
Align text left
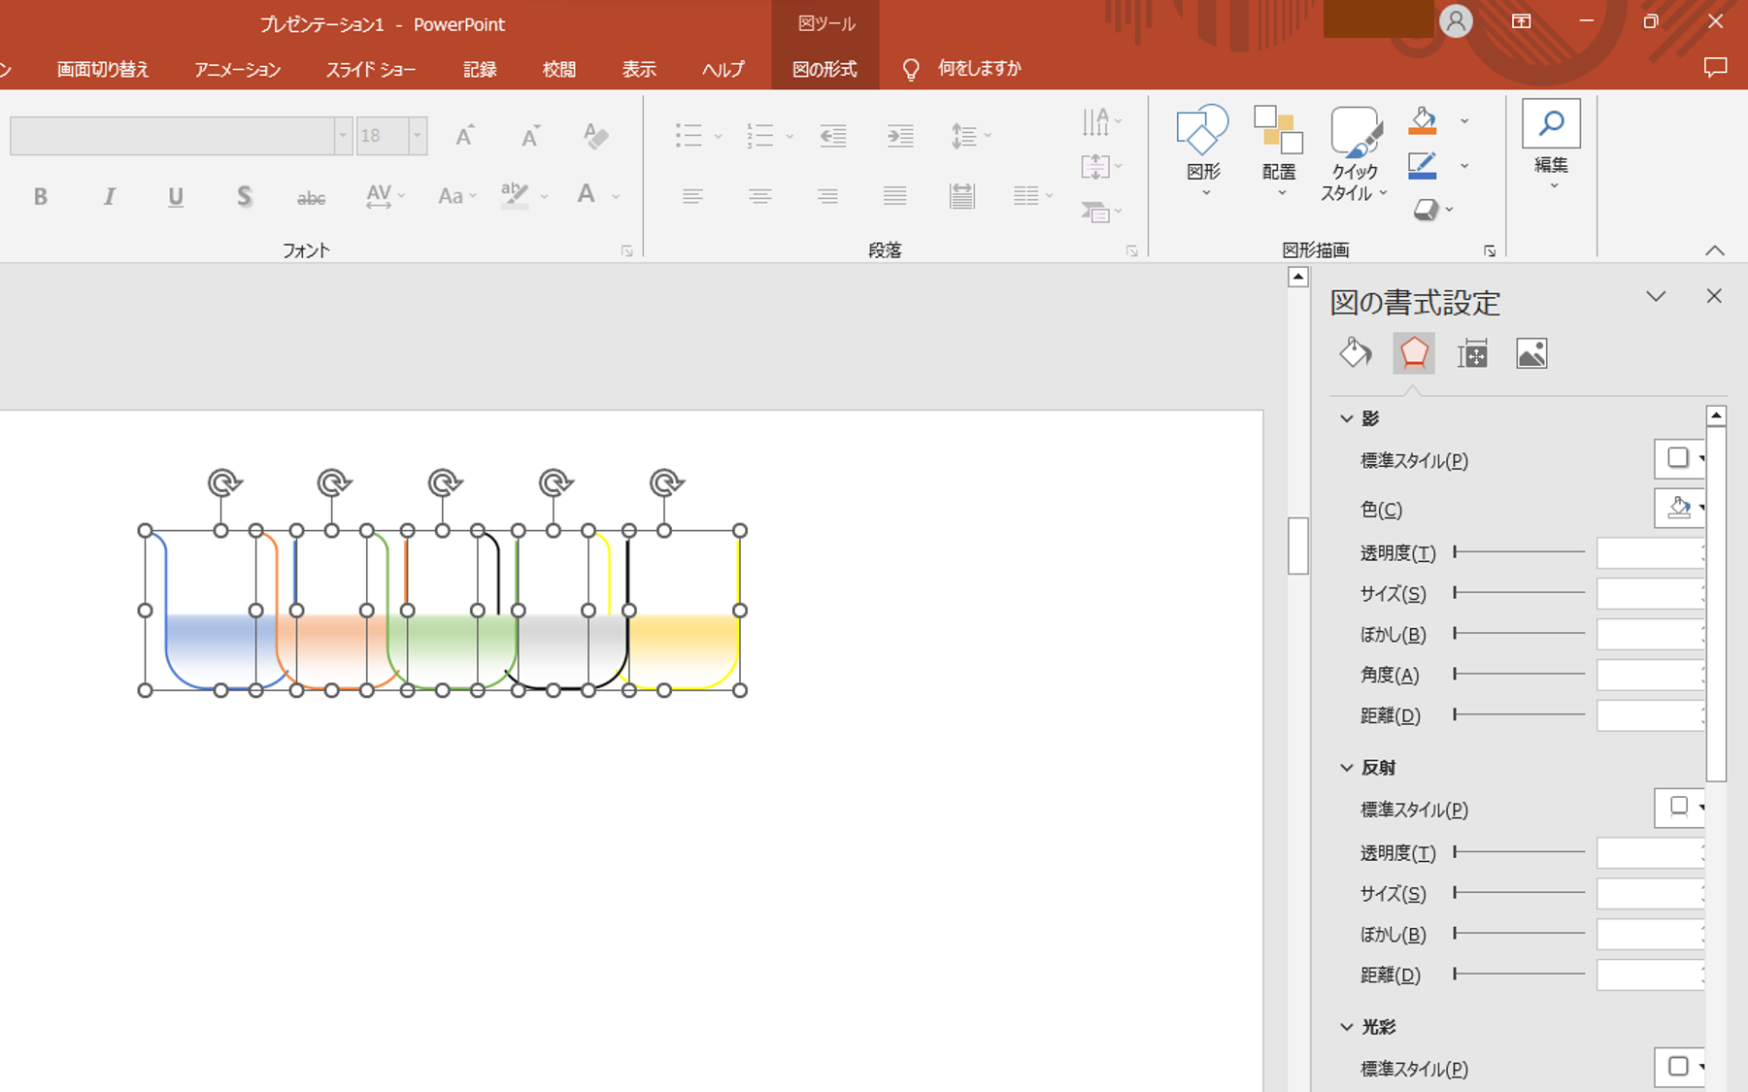point(692,196)
